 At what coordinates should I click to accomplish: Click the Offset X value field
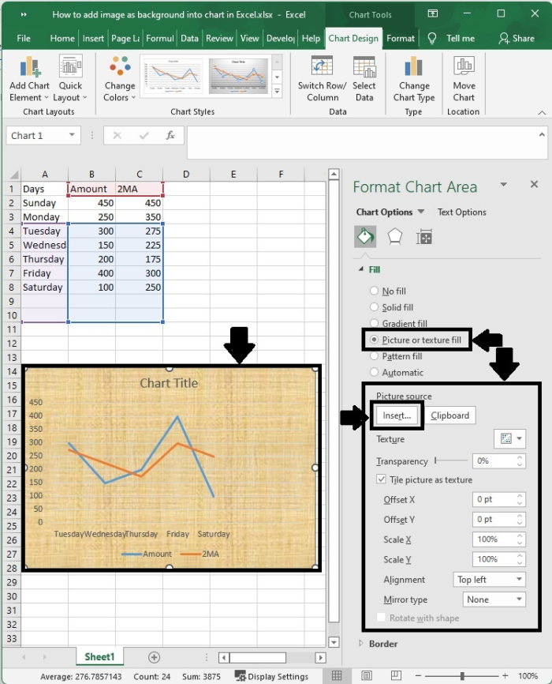[494, 499]
